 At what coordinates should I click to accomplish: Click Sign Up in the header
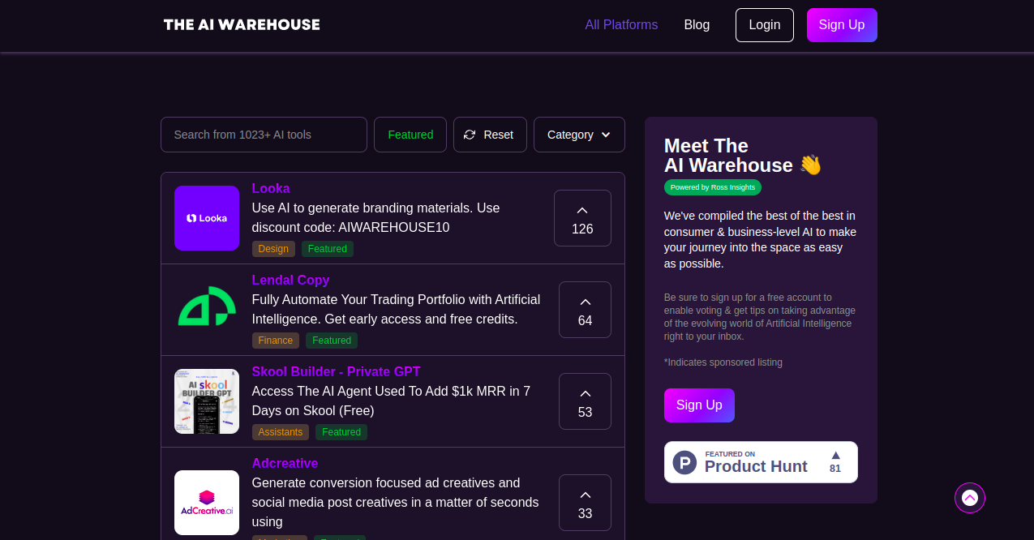coord(842,25)
